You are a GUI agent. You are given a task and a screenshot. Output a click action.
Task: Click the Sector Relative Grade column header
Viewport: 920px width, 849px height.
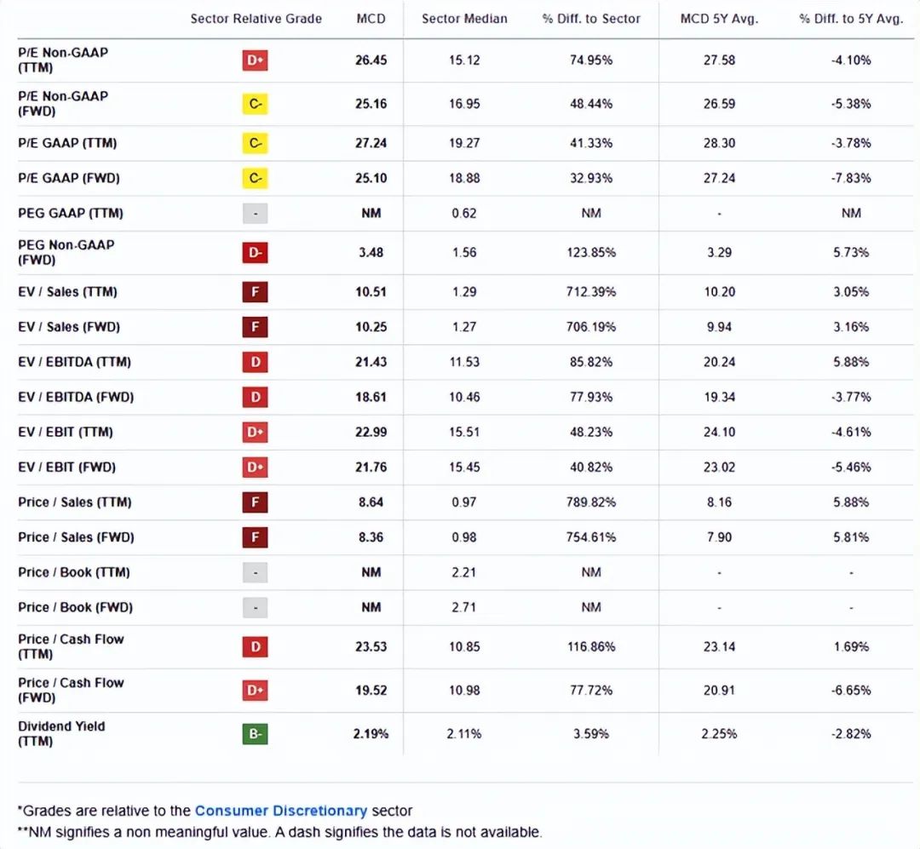tap(256, 19)
